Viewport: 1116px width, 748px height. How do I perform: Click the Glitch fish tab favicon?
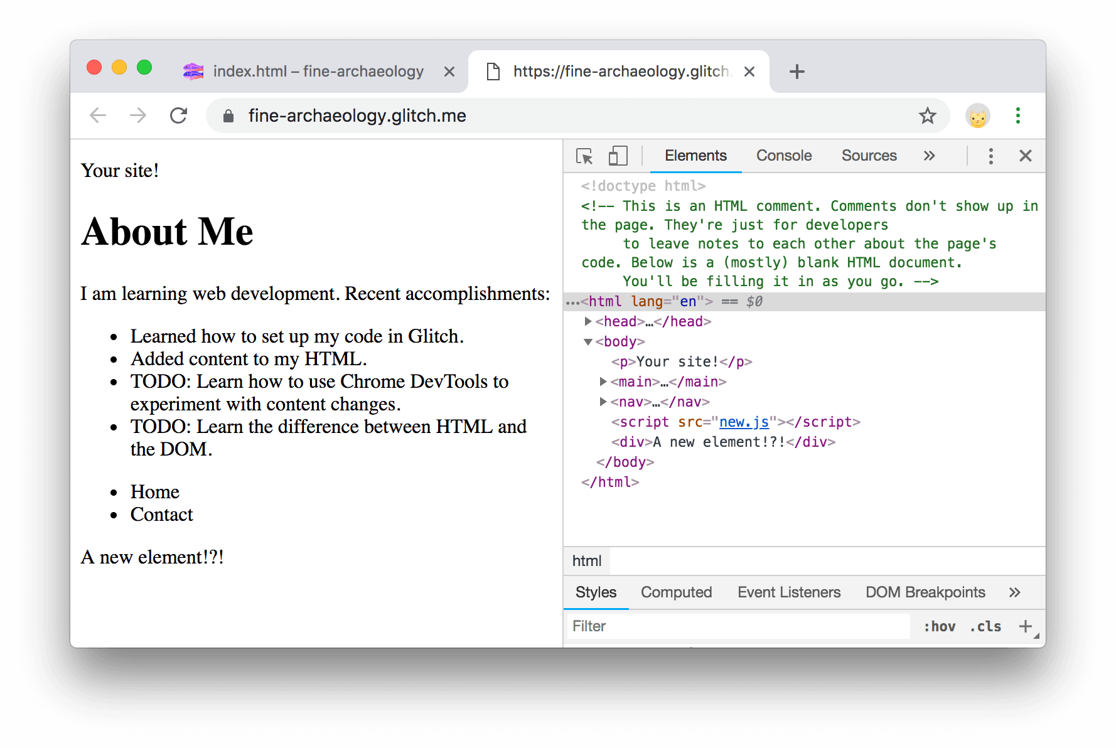[x=193, y=72]
